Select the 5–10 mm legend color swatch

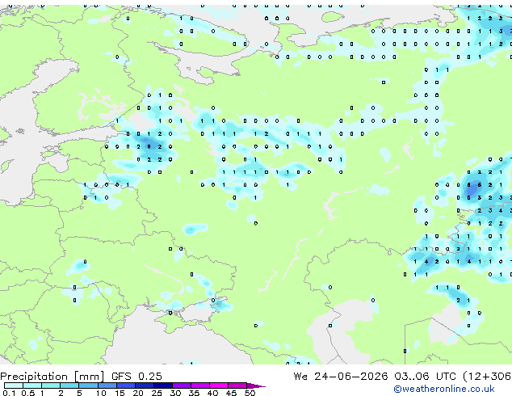click(x=88, y=385)
